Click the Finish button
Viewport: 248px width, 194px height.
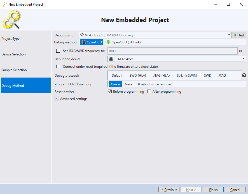click(213, 190)
